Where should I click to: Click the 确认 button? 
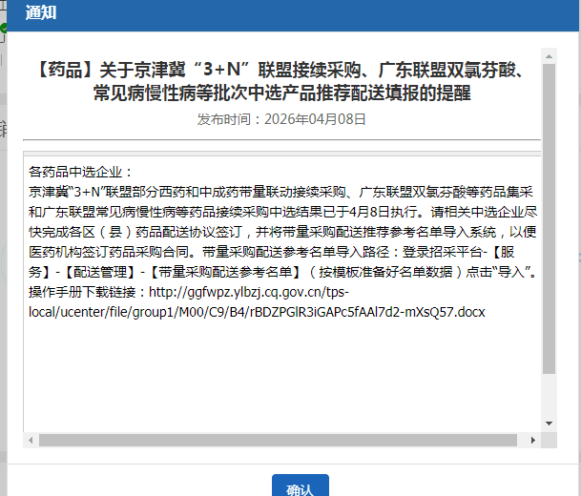pyautogui.click(x=300, y=487)
